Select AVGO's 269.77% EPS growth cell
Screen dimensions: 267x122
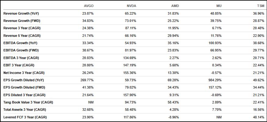(87, 80)
